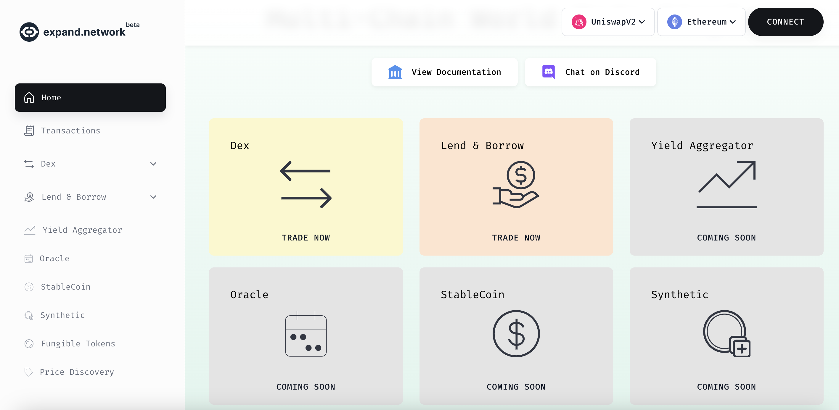Select Price Discovery from the sidebar
Viewport: 839px width, 410px height.
click(77, 372)
